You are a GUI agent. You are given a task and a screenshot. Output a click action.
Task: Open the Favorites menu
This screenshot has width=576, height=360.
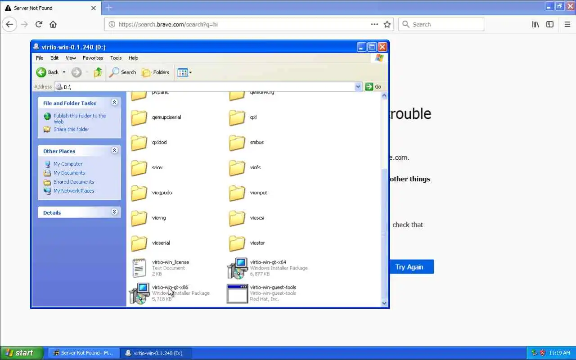point(93,58)
